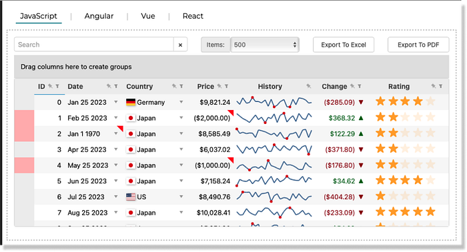Click the up arrow beside $368.32
Screen dimensions: 467x252
[361, 118]
